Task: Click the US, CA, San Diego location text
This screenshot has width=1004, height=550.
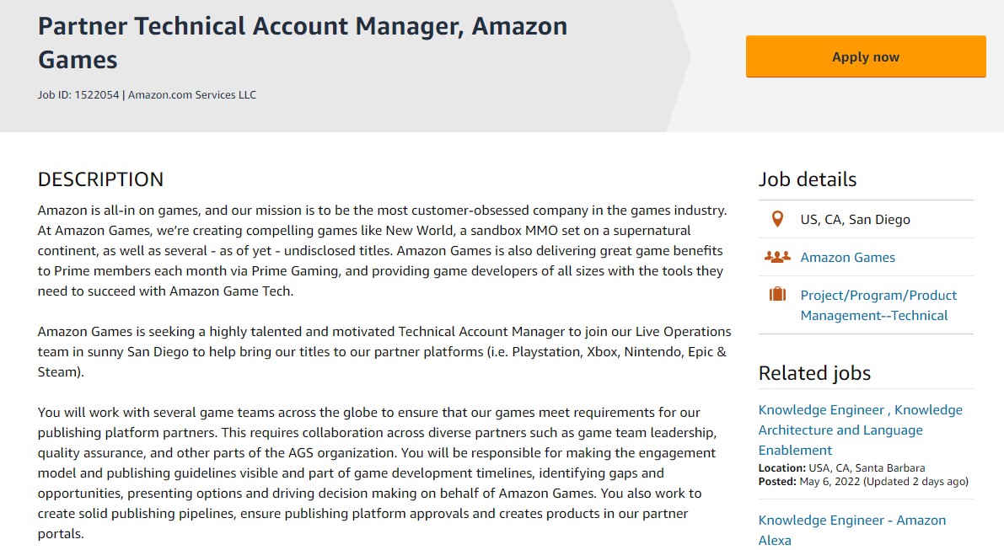Action: (x=855, y=219)
